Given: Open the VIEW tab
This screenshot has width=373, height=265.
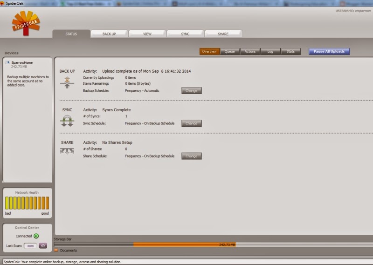Looking at the screenshot, I should click(x=147, y=34).
